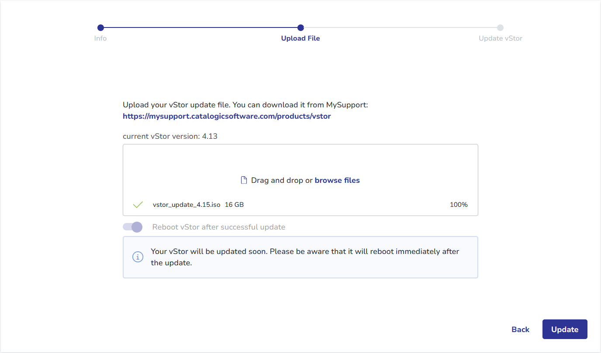The height and width of the screenshot is (353, 601).
Task: Open the MySupport catalogicsoftware download link
Action: pos(227,116)
